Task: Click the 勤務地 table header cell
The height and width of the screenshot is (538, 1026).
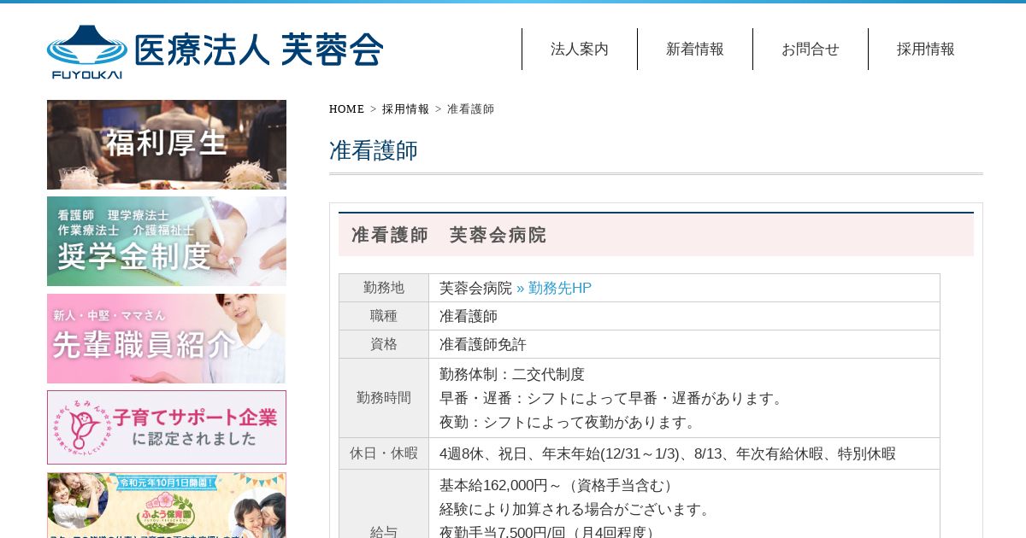Action: click(x=384, y=288)
